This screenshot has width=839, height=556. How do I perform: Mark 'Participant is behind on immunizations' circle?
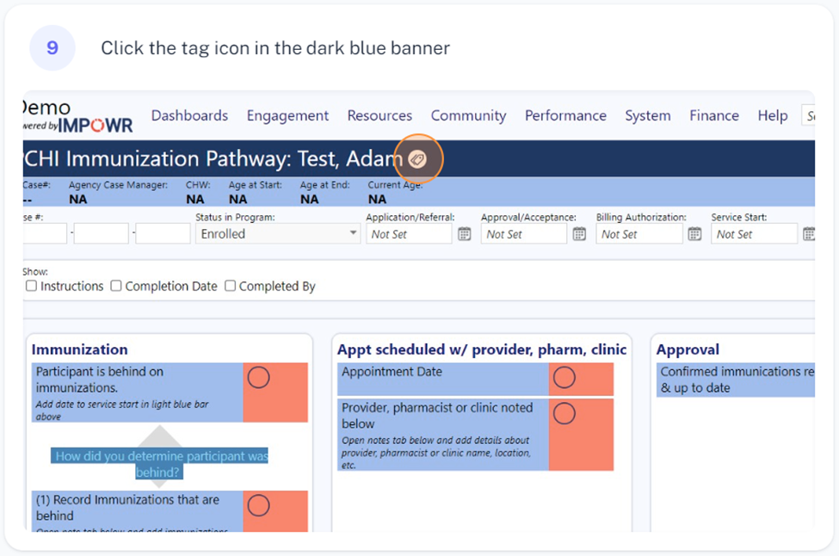tap(258, 377)
